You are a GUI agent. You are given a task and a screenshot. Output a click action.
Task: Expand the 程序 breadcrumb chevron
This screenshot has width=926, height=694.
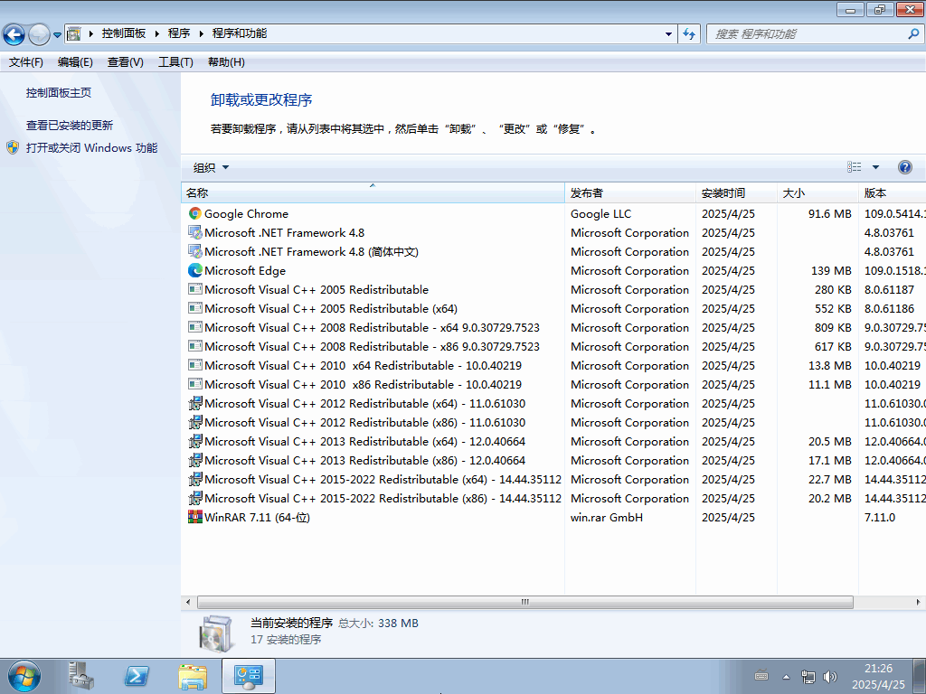tap(200, 33)
